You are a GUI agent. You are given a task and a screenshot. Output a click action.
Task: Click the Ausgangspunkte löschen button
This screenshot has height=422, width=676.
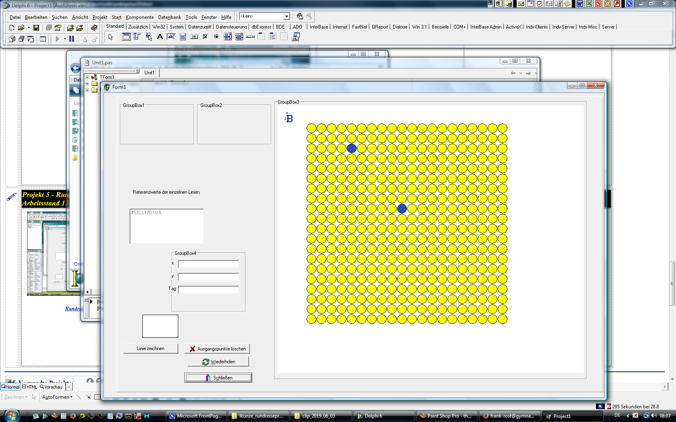(x=217, y=349)
